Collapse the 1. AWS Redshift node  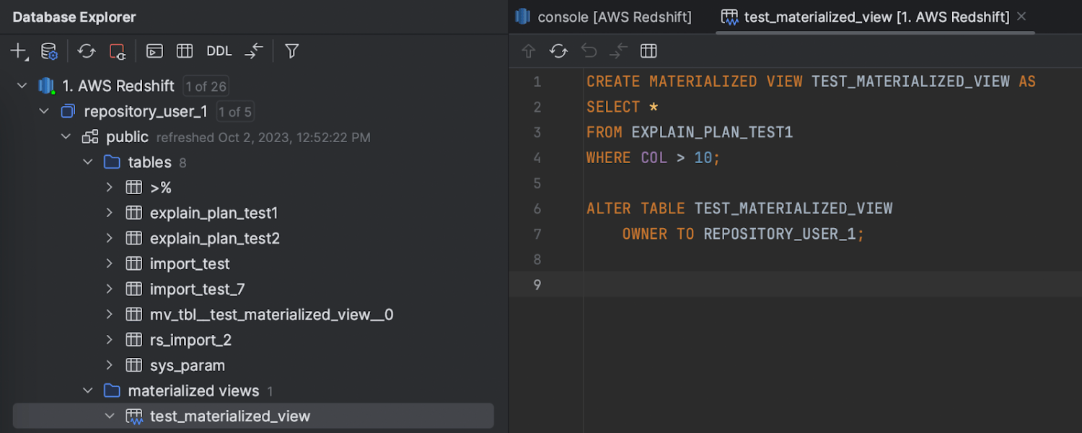click(22, 86)
